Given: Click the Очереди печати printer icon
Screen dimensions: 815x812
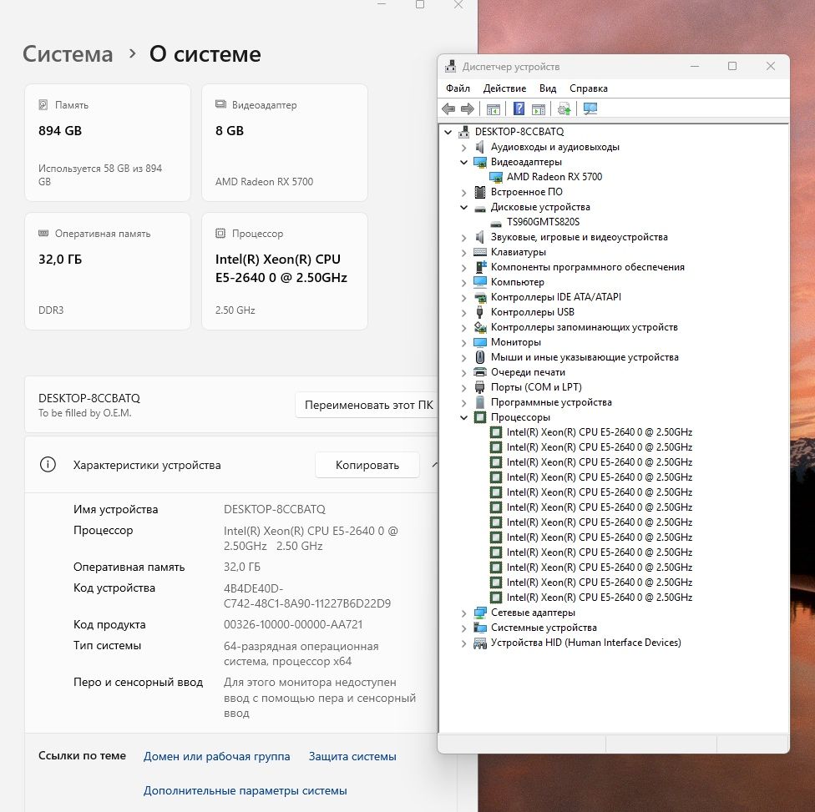Looking at the screenshot, I should coord(480,372).
